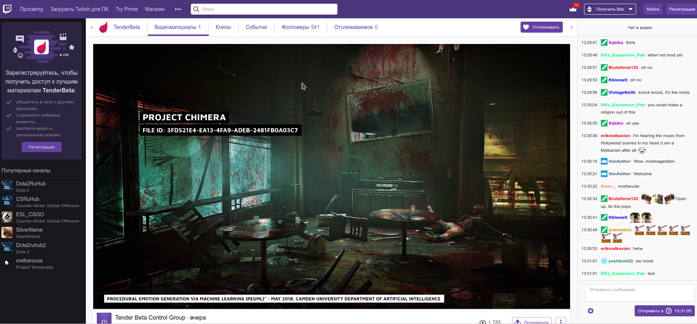The height and width of the screenshot is (324, 697).
Task: Click the Отправить в 13:31:05 button
Action: tap(664, 311)
